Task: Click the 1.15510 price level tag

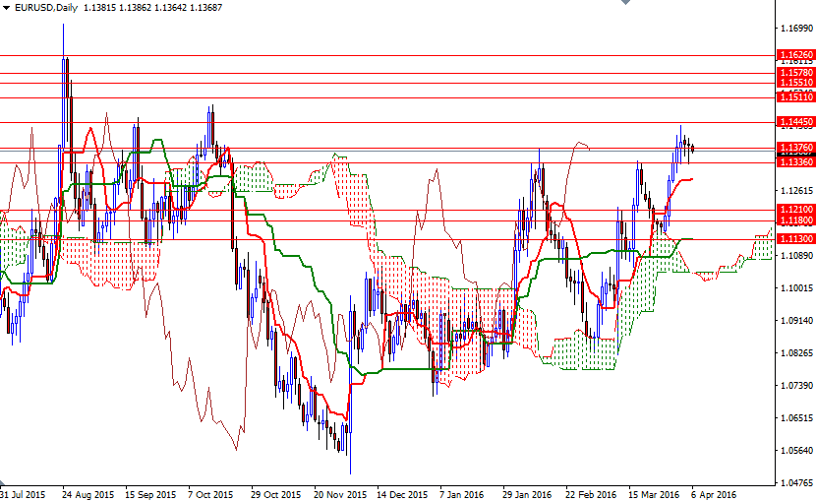Action: [795, 84]
